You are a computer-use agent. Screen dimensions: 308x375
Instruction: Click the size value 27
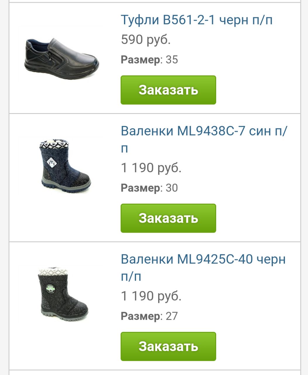[172, 316]
